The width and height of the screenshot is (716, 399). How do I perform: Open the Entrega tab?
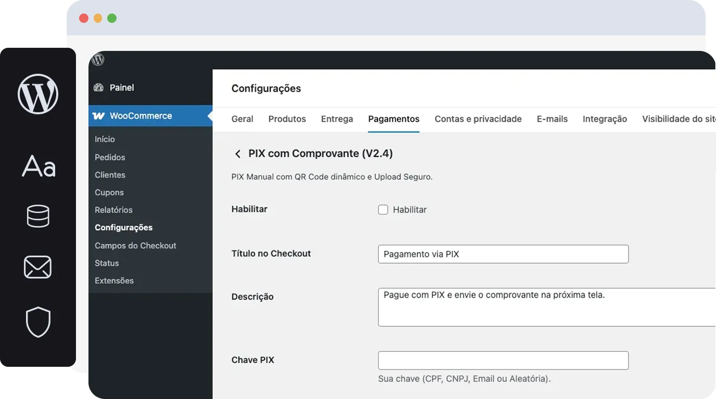(337, 119)
